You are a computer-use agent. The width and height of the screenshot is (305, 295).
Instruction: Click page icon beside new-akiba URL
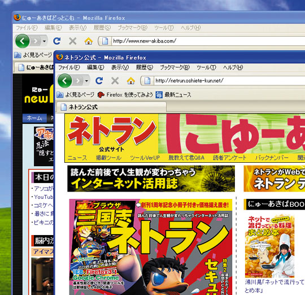point(105,41)
